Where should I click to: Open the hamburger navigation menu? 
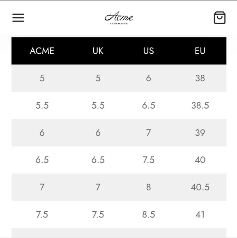pyautogui.click(x=18, y=18)
